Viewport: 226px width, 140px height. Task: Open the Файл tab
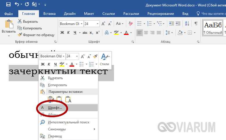[x=8, y=14]
